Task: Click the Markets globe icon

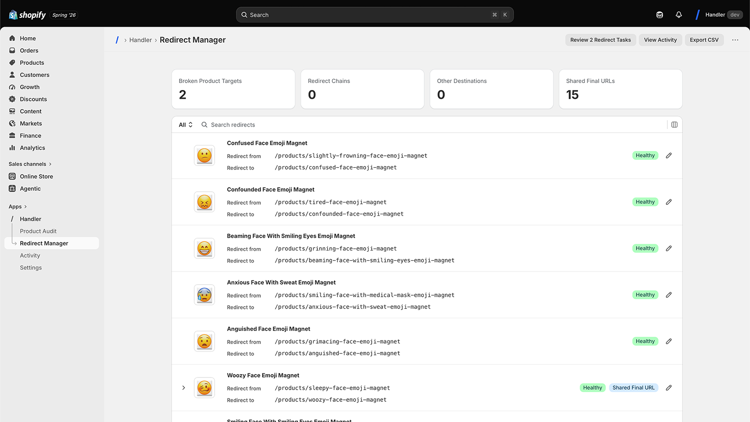Action: click(x=12, y=124)
